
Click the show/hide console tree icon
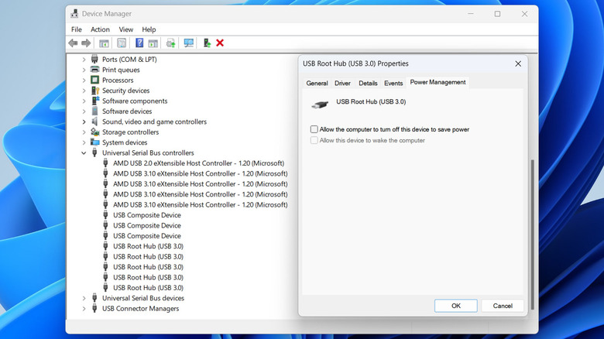click(x=104, y=43)
